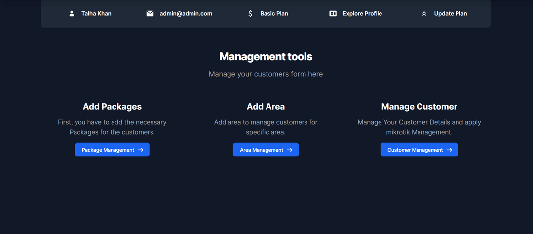The image size is (533, 234).
Task: Click the 'Manage your customers form here' subtitle
Action: [x=266, y=74]
